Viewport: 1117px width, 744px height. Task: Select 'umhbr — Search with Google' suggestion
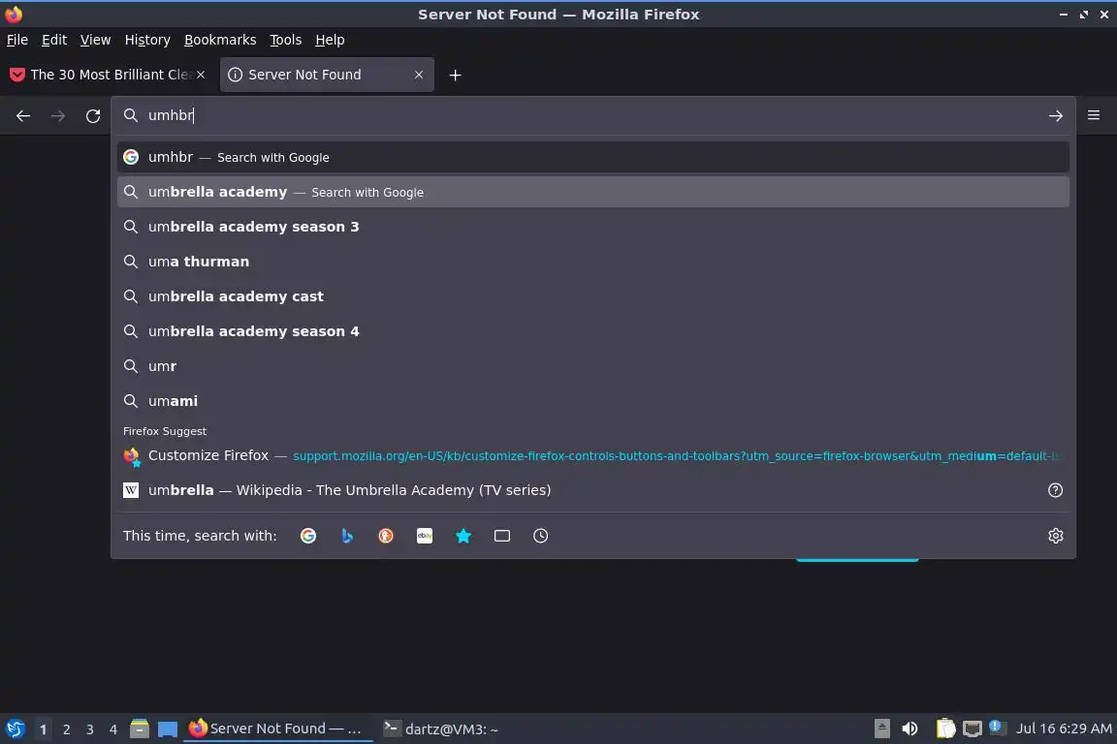click(x=592, y=157)
